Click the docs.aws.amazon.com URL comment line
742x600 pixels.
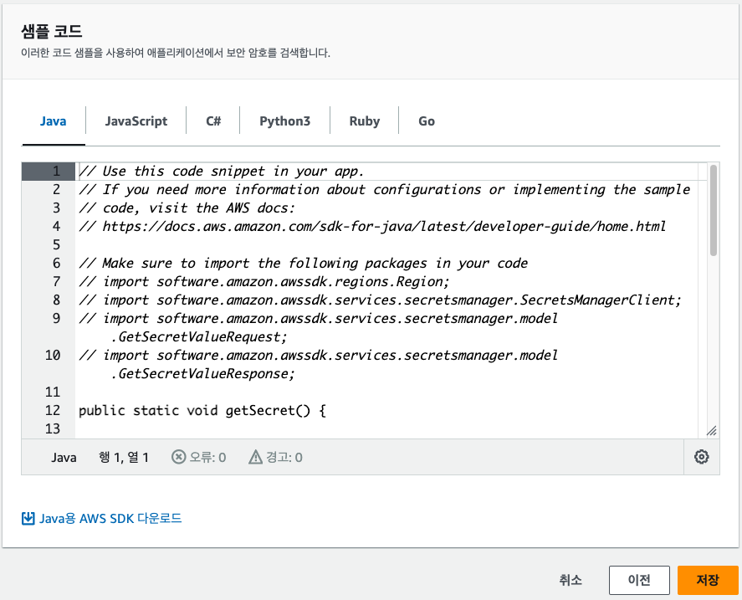tap(372, 227)
